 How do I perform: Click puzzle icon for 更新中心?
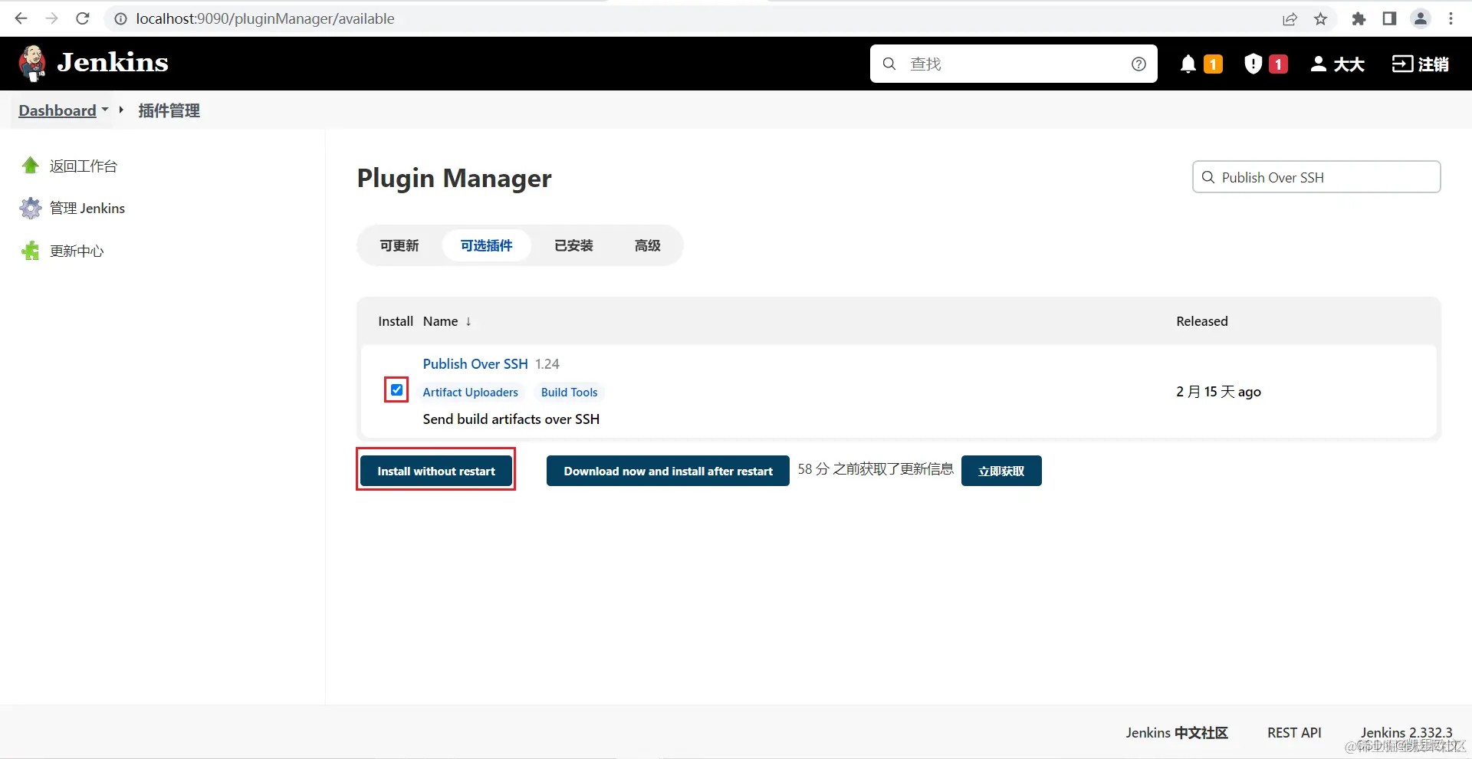[31, 251]
